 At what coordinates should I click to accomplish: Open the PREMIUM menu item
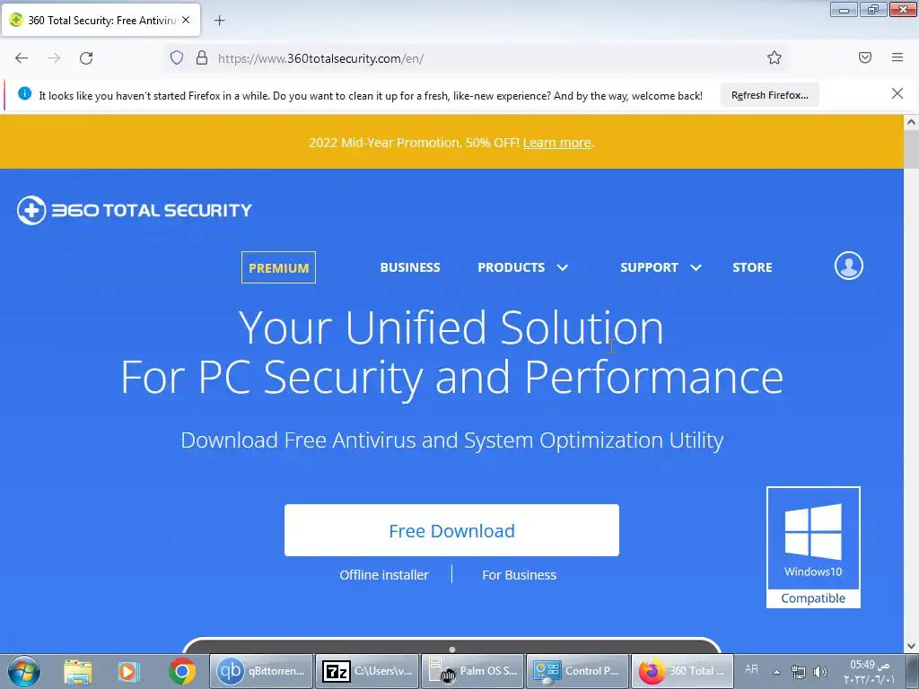click(x=278, y=267)
